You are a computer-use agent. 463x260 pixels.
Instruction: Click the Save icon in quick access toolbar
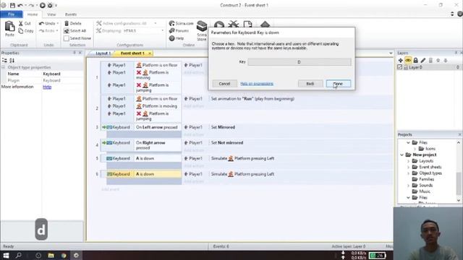click(12, 5)
